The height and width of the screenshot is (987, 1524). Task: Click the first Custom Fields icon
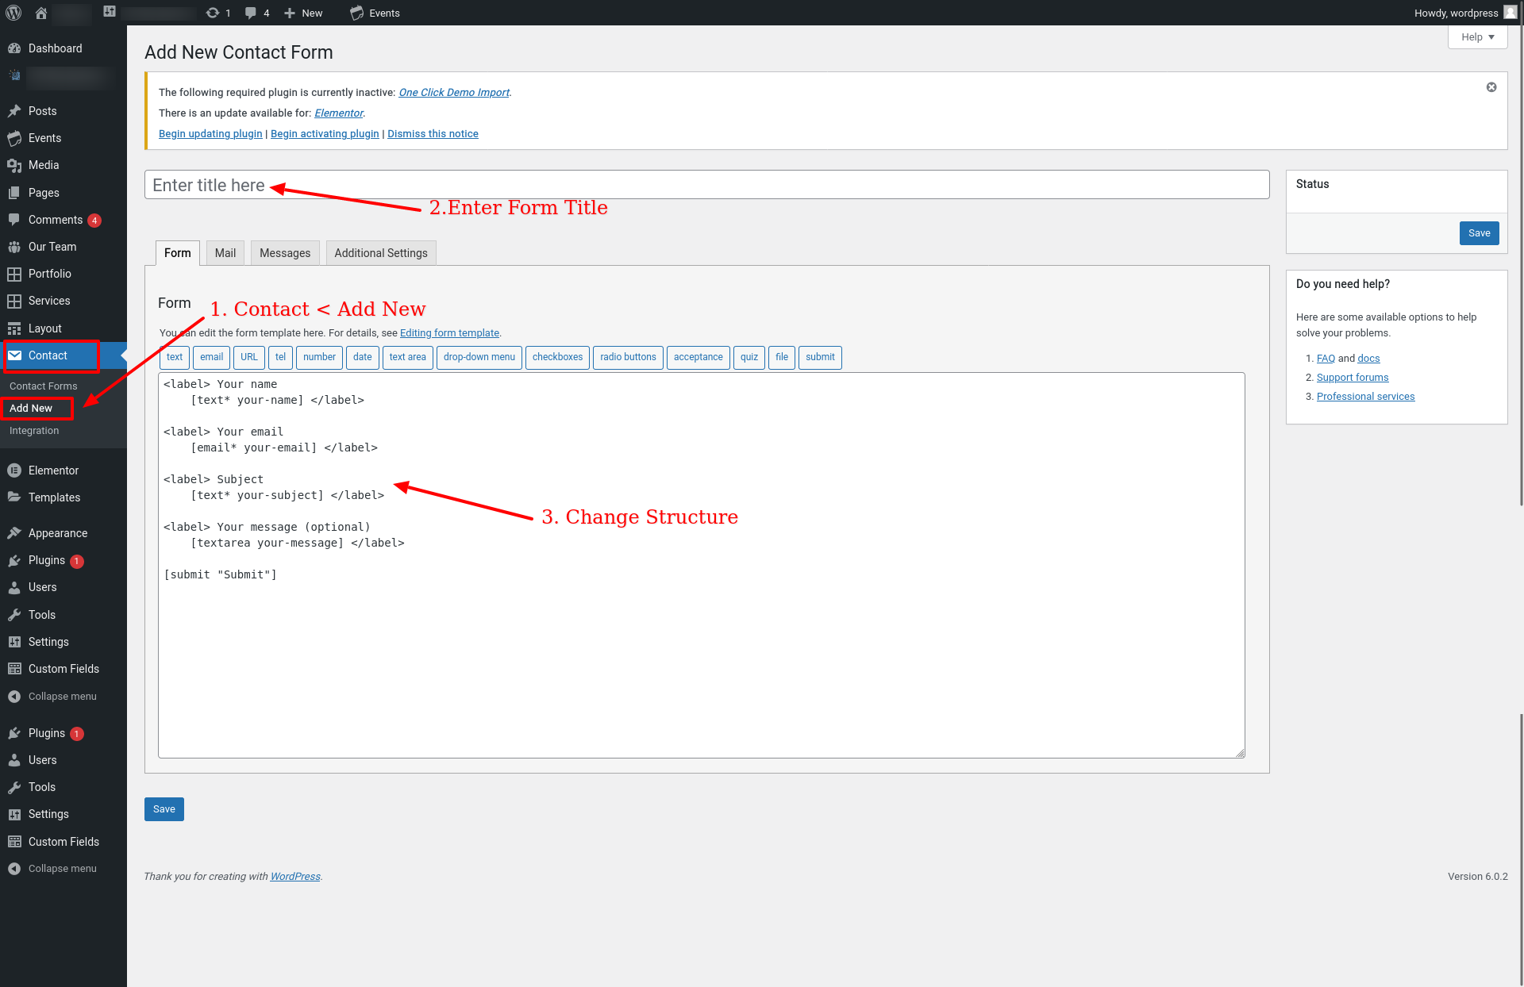point(14,669)
